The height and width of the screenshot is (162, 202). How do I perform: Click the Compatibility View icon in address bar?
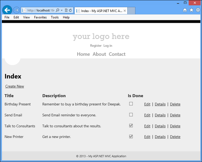point(66,10)
